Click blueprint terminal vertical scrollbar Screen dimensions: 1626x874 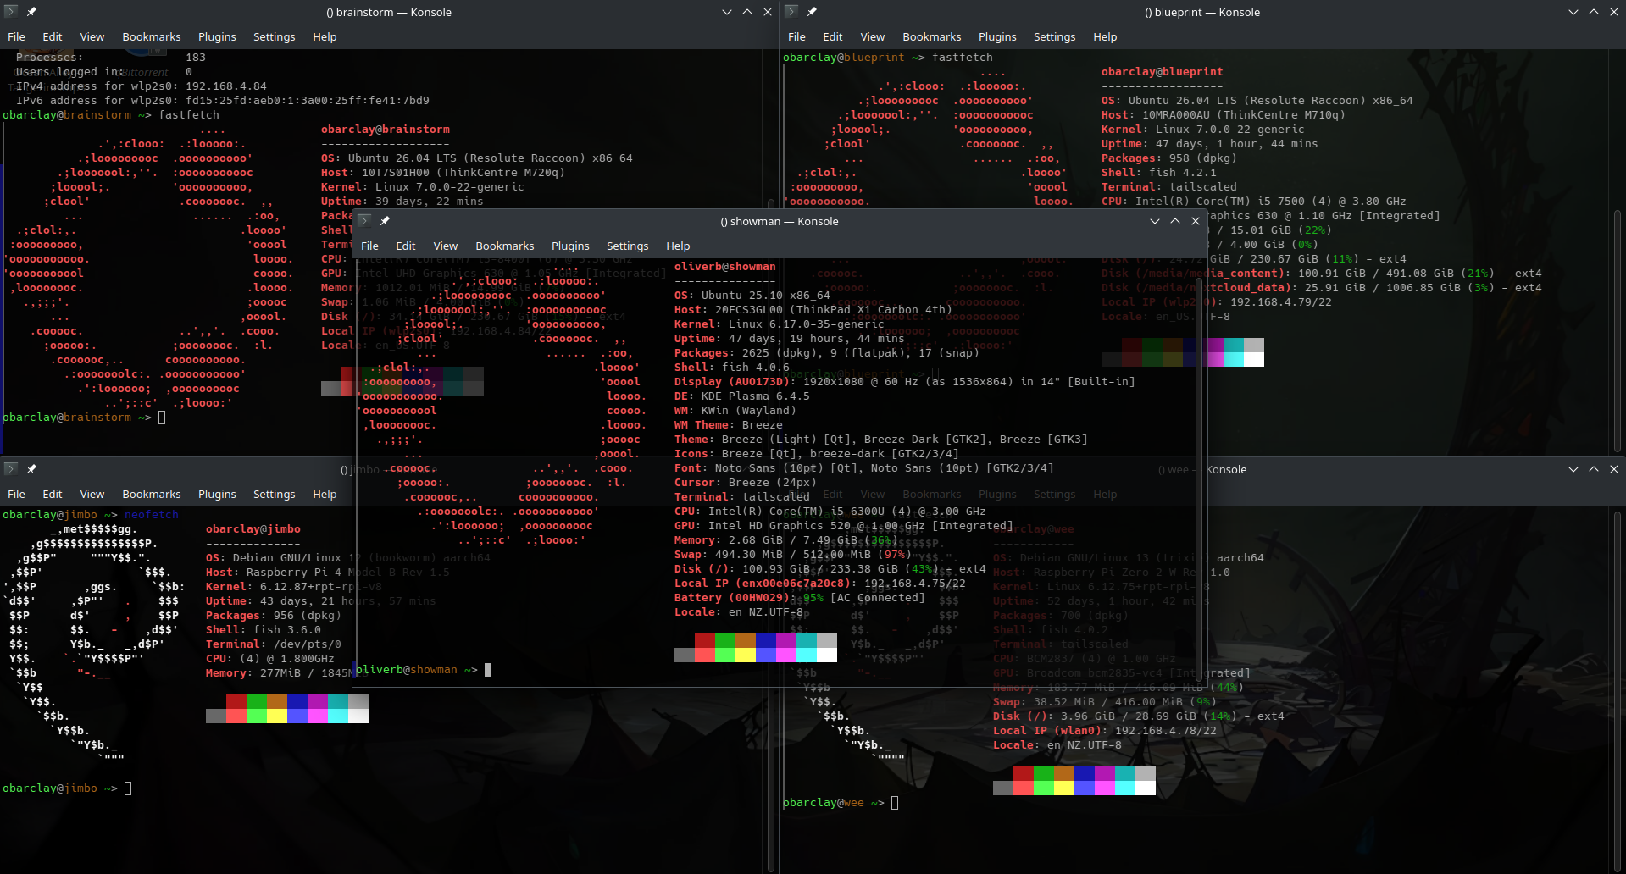tap(1618, 330)
